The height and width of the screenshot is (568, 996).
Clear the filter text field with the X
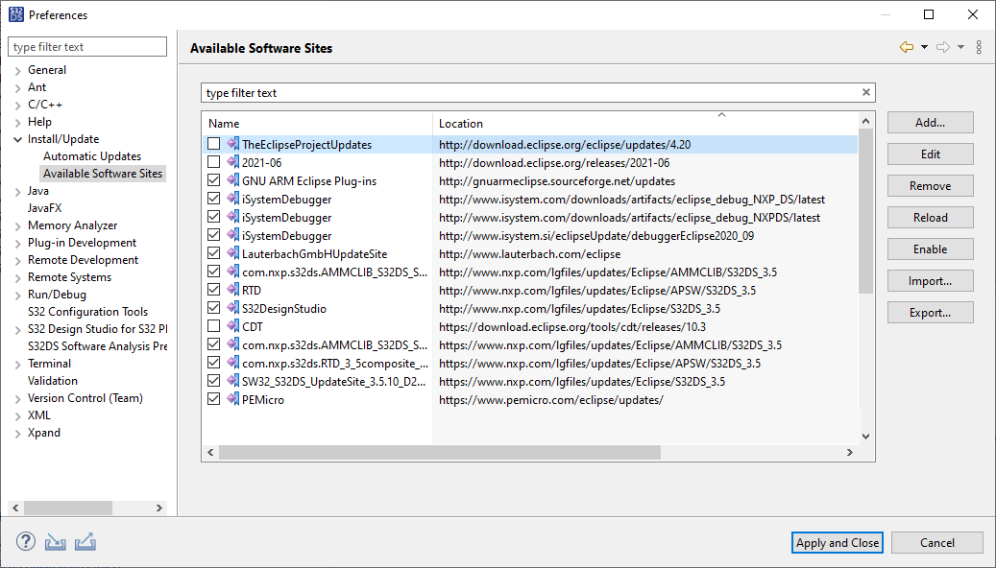865,92
